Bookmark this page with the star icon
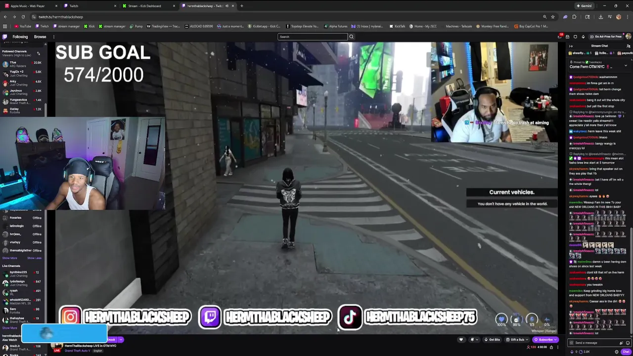This screenshot has height=356, width=633. point(553,17)
